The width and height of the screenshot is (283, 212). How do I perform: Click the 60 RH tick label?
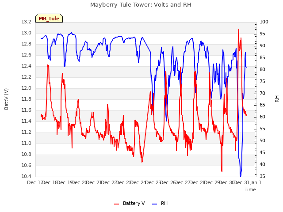pyautogui.click(x=262, y=117)
